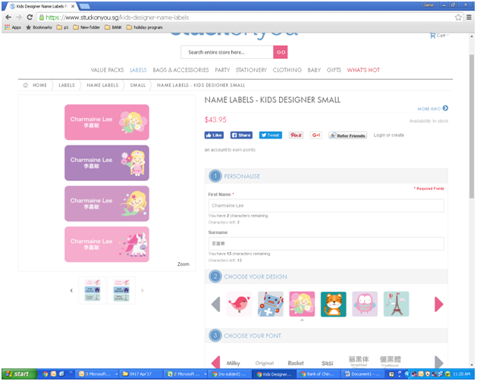Viewport: 477px width, 381px height.
Task: Choose the Milky font
Action: coord(234,363)
